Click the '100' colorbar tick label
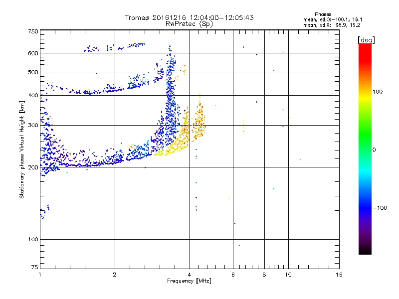The width and height of the screenshot is (399, 299). point(378,92)
